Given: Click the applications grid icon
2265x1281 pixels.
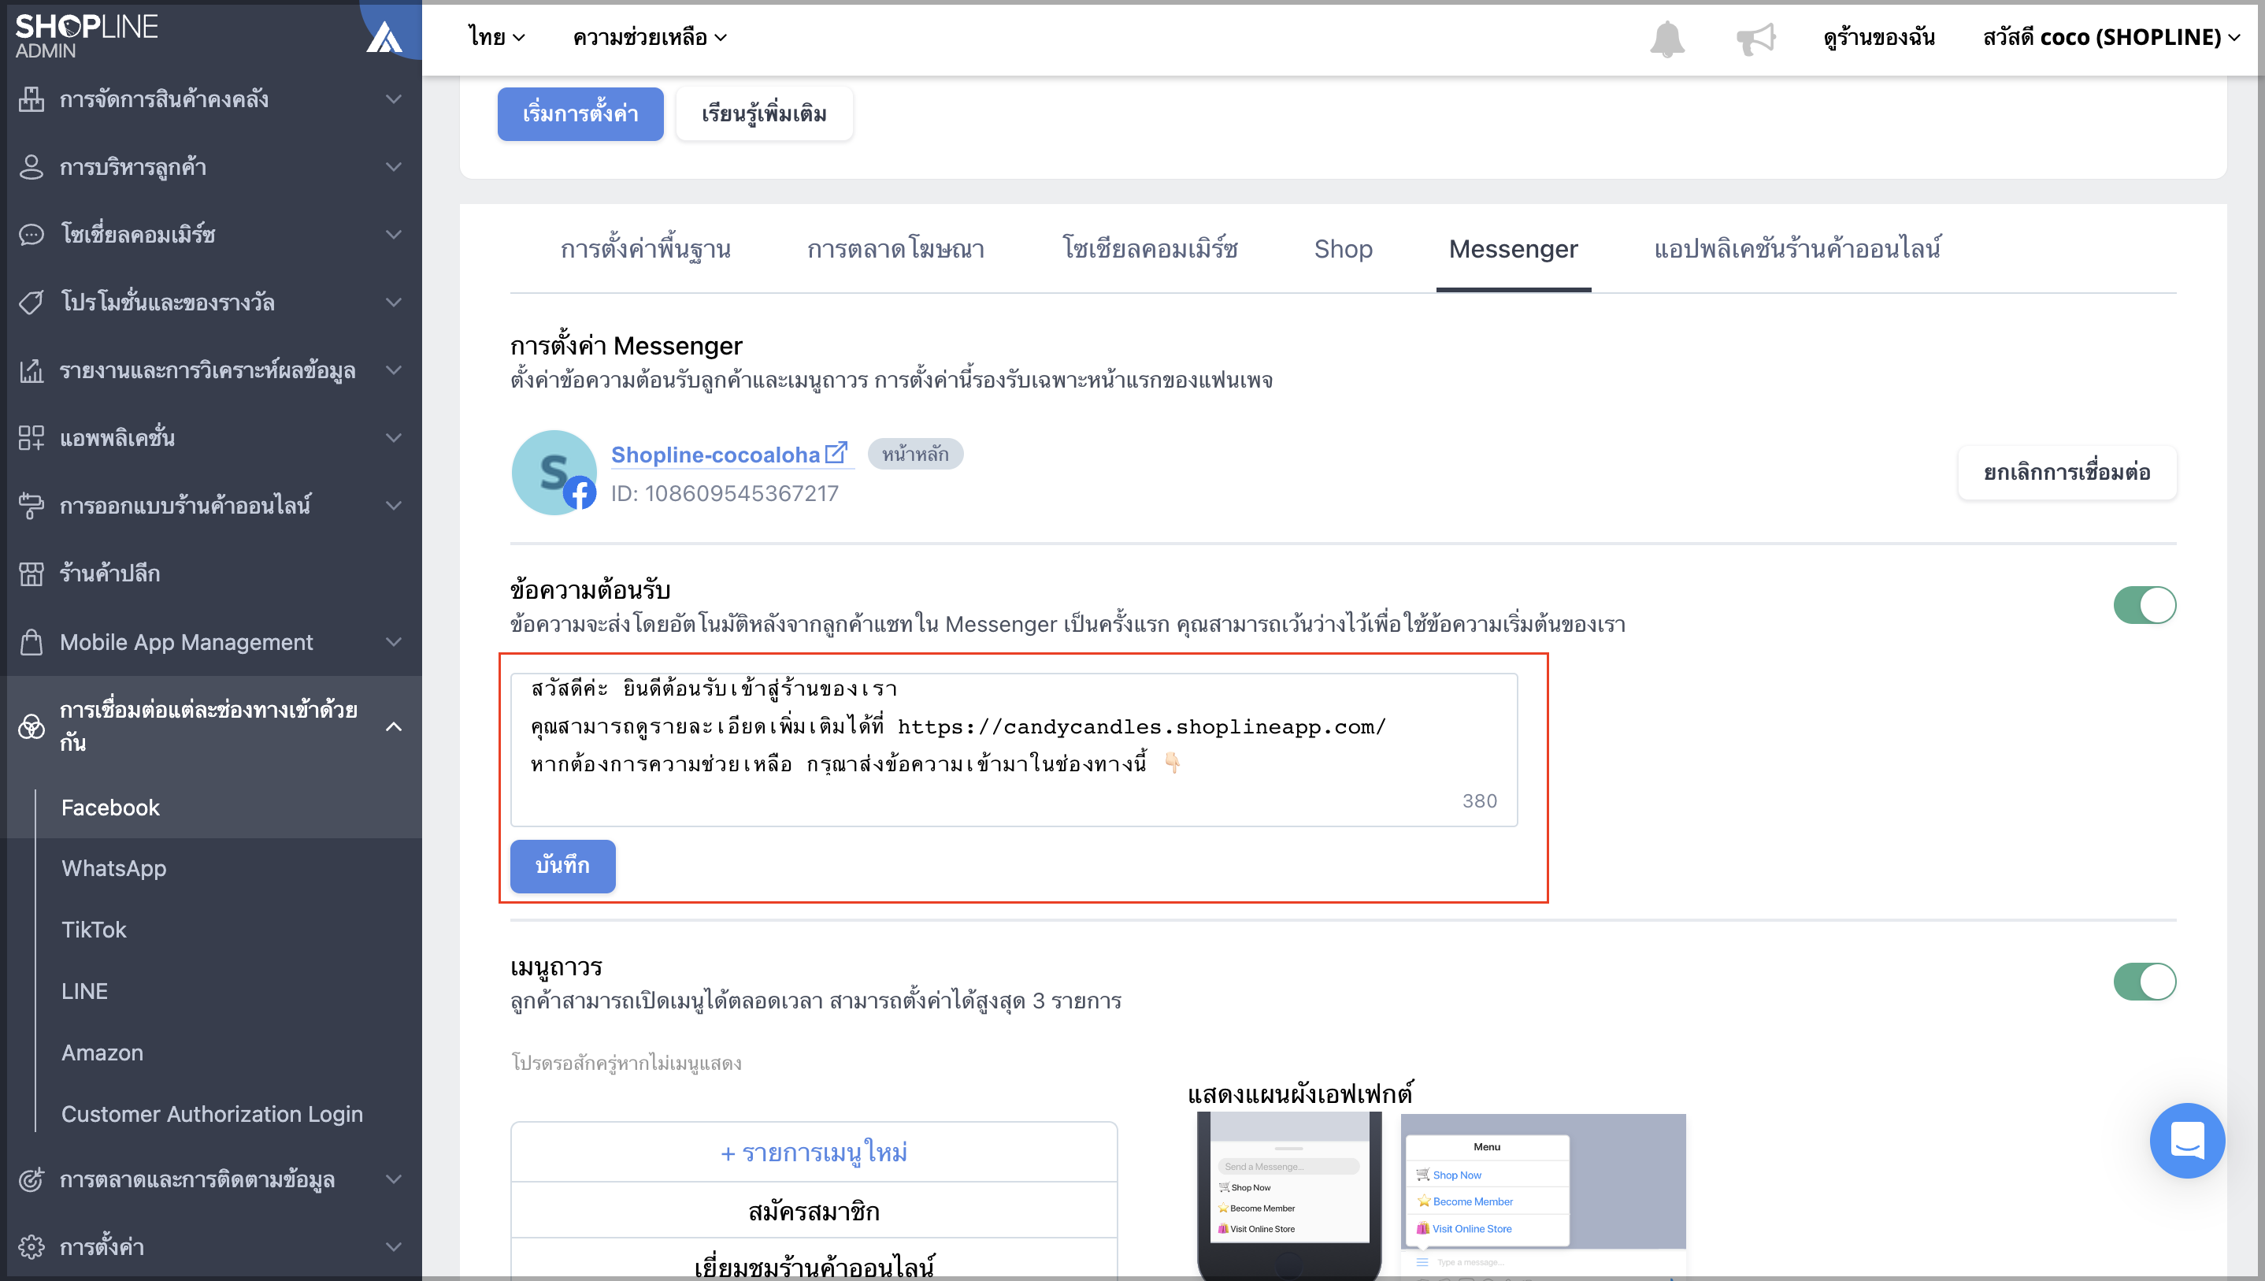Looking at the screenshot, I should click(x=32, y=438).
